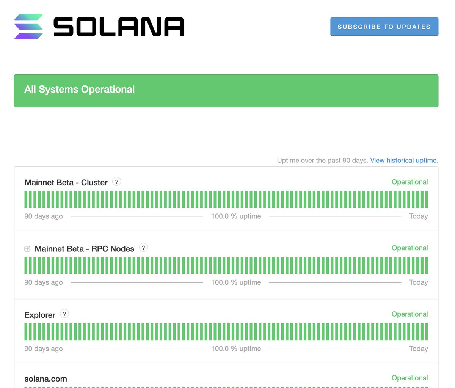Click 'Uptime over the past 90 days' text
The width and height of the screenshot is (455, 388).
(x=323, y=160)
